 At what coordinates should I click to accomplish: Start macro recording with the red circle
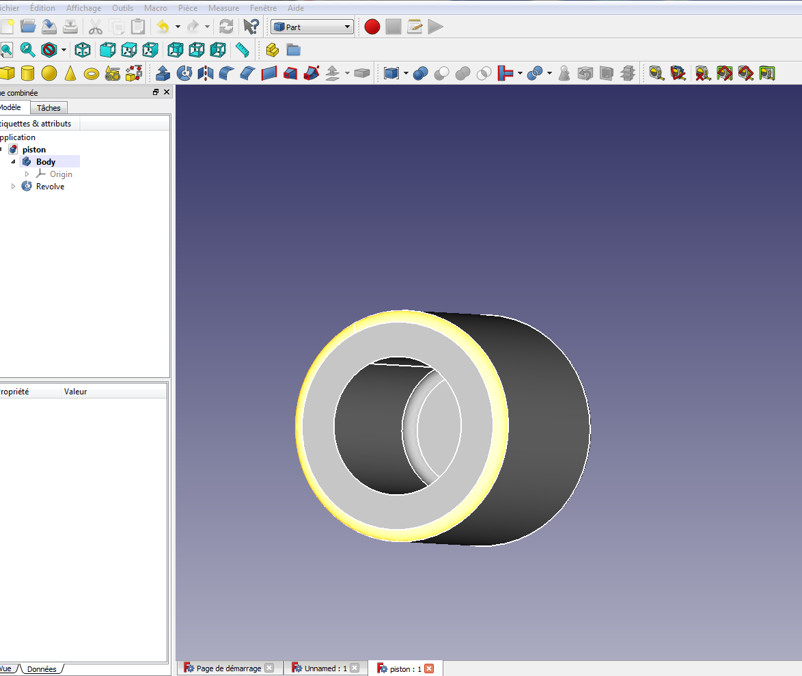[372, 27]
